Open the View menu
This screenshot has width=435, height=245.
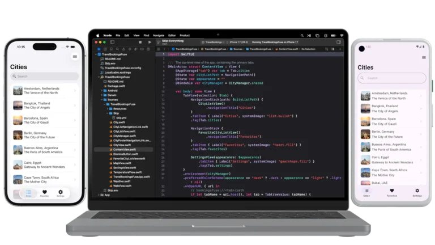(137, 36)
